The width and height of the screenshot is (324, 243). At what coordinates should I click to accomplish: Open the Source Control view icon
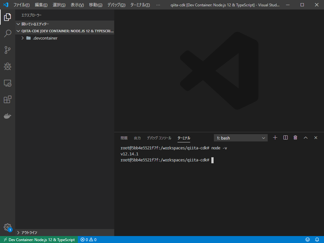[8, 50]
